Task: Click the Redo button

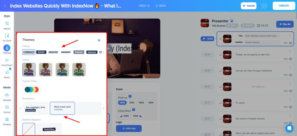Action: (x=161, y=6)
